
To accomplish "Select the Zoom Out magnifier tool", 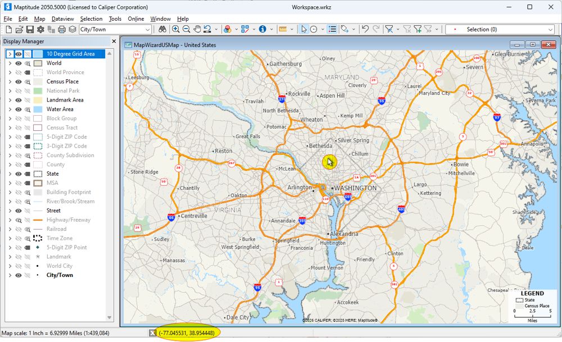I will (187, 29).
